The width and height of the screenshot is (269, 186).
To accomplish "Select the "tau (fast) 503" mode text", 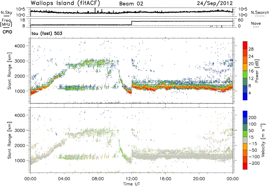I will point(47,33).
